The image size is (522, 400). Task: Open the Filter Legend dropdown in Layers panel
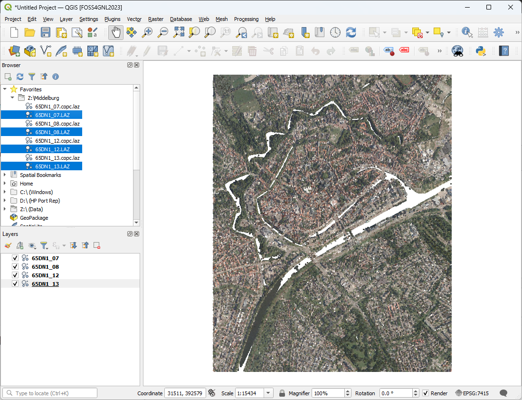click(45, 245)
